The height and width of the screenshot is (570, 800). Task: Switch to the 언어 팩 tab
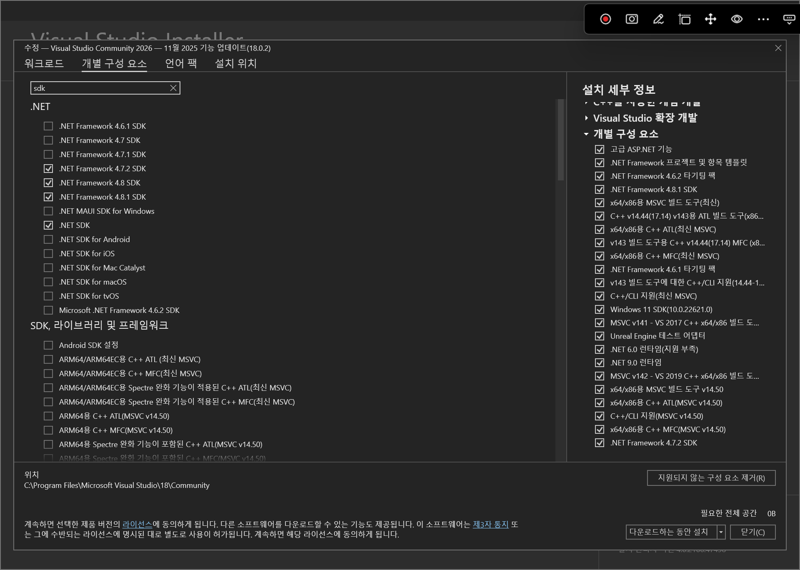pos(180,63)
